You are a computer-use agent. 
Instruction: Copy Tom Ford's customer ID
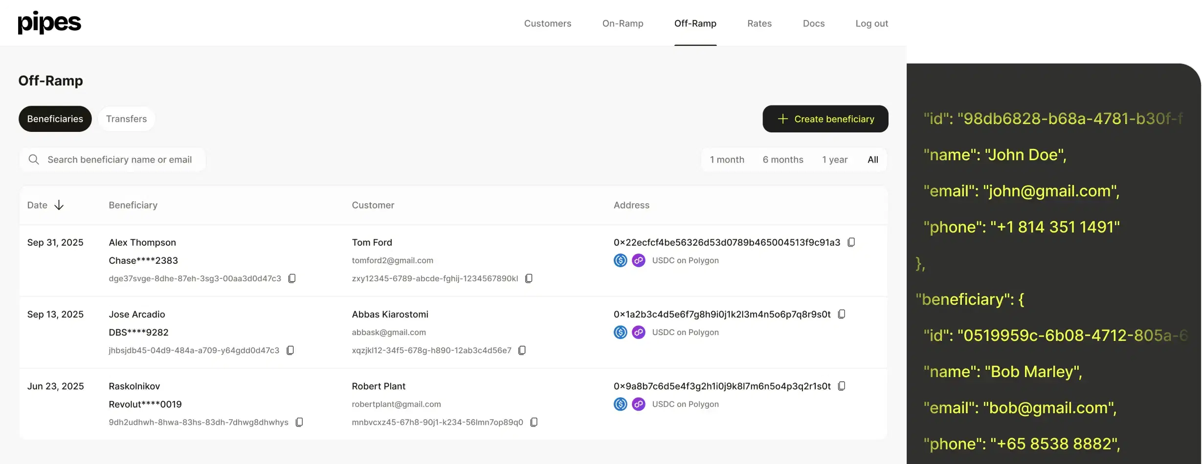coord(529,278)
